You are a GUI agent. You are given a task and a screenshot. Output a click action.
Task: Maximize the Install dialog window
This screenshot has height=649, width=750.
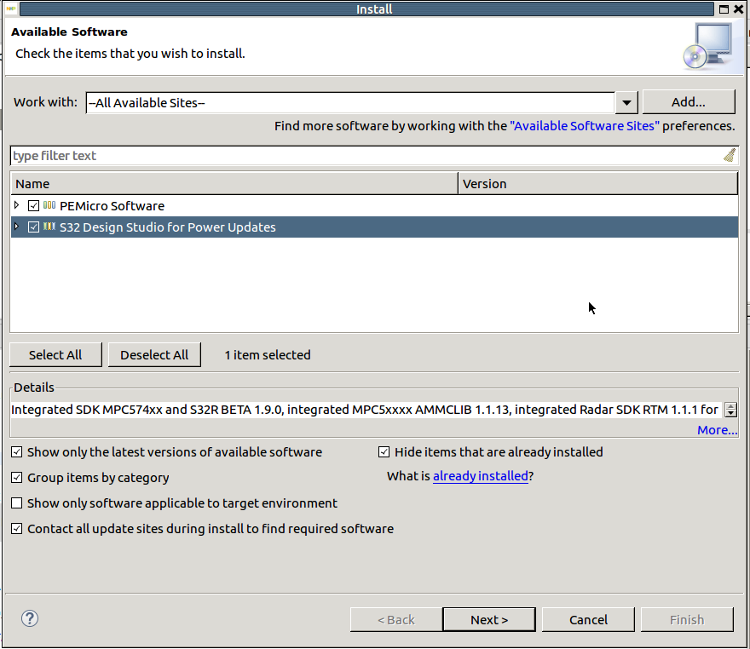point(724,9)
